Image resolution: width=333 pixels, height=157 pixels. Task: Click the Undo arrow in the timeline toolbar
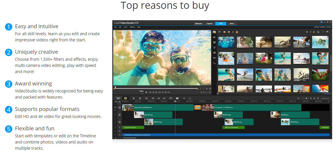[x=134, y=98]
